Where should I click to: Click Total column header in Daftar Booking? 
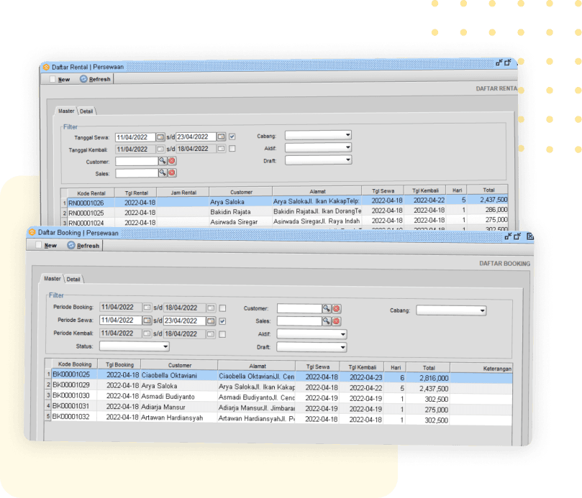pyautogui.click(x=429, y=368)
